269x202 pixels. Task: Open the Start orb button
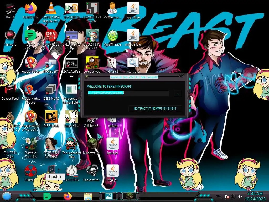point(7,196)
